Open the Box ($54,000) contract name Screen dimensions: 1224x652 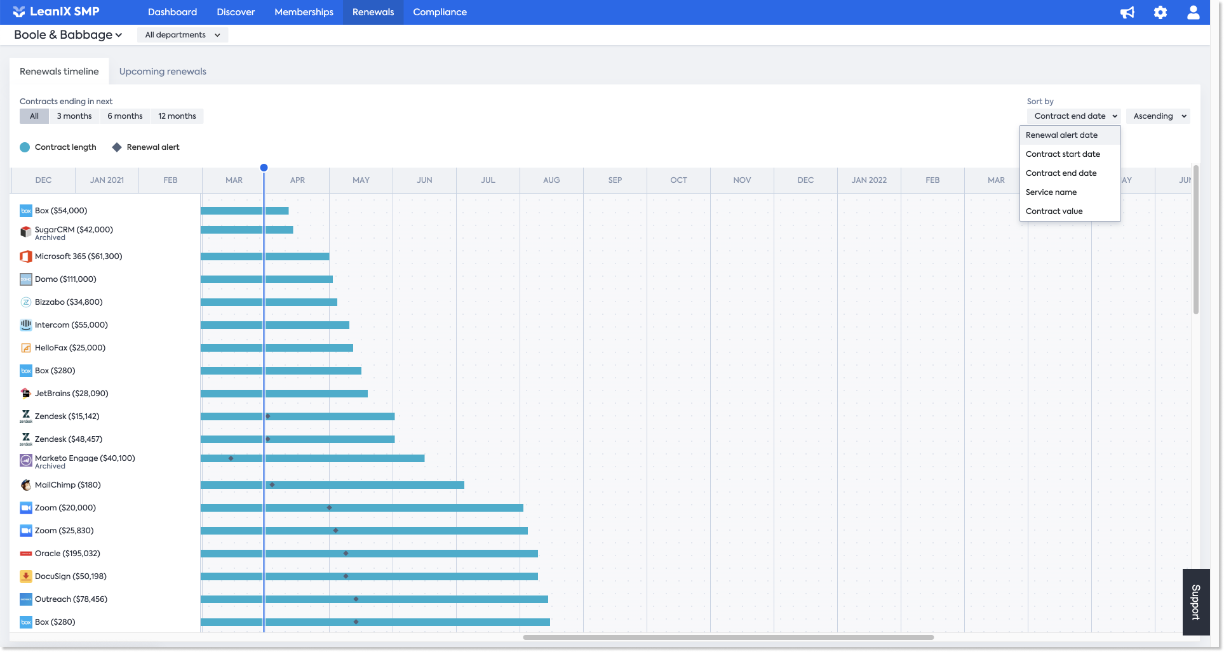click(x=61, y=211)
